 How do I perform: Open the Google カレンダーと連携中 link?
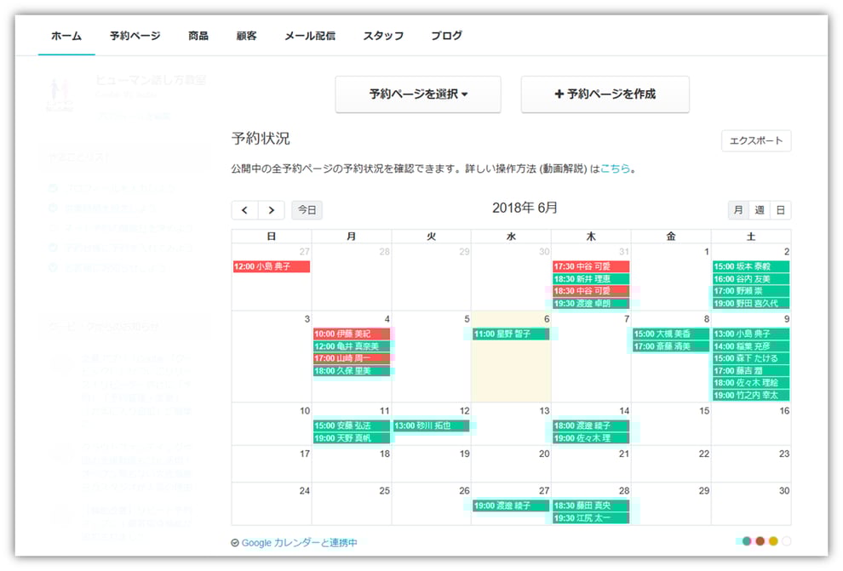[299, 543]
